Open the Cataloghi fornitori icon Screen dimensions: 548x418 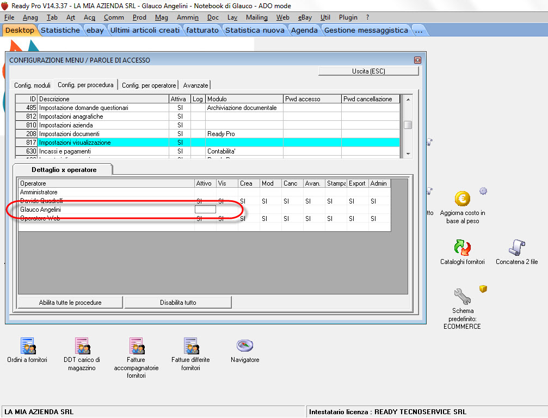[463, 248]
